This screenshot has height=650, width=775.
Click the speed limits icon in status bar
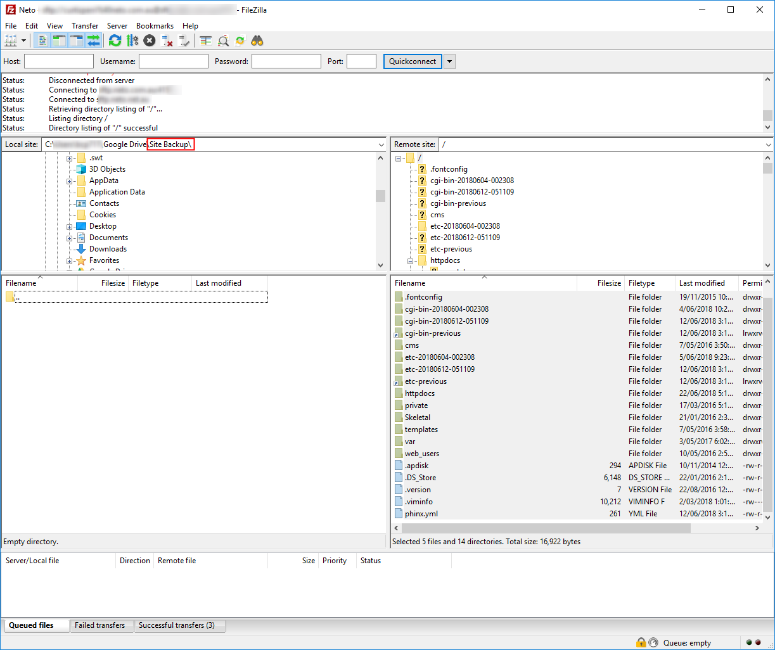point(653,642)
